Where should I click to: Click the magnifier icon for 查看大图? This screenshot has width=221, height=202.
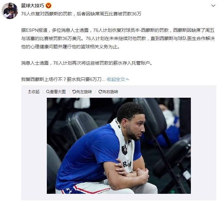coord(48,91)
